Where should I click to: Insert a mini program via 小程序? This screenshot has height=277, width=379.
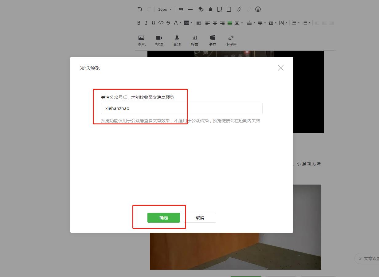[x=231, y=41]
